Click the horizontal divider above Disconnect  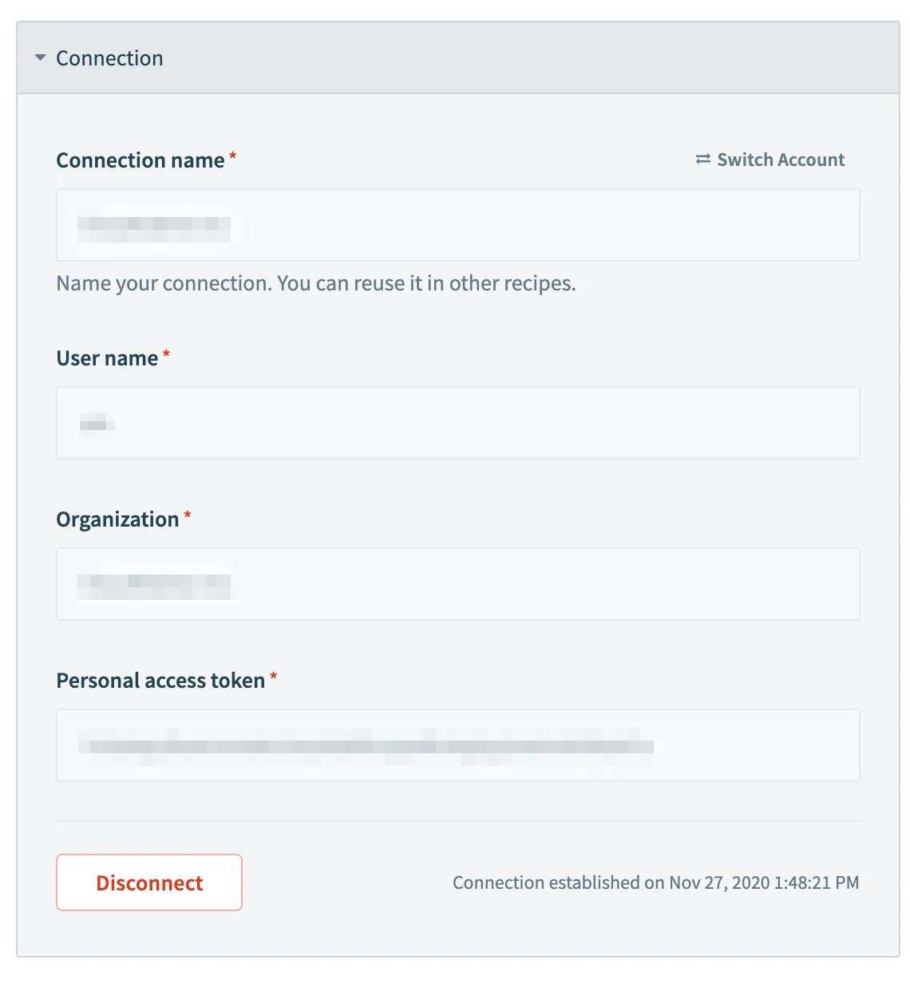(x=457, y=821)
